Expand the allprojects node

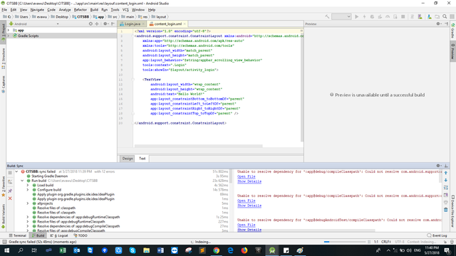click(28, 203)
